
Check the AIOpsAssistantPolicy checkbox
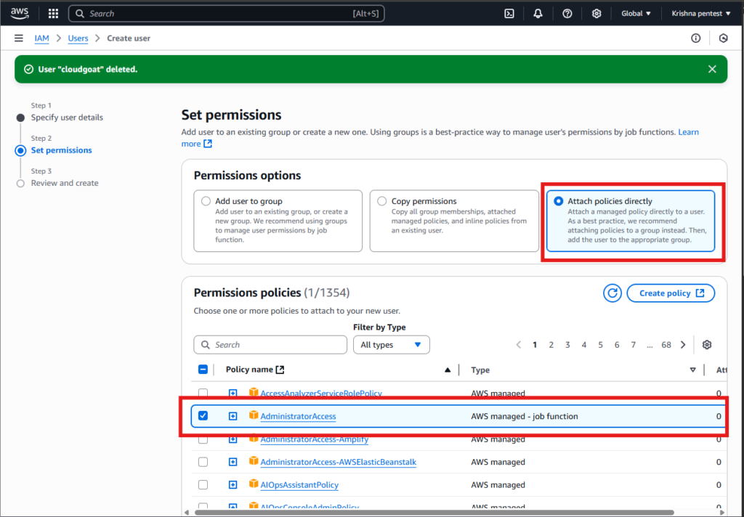[203, 485]
